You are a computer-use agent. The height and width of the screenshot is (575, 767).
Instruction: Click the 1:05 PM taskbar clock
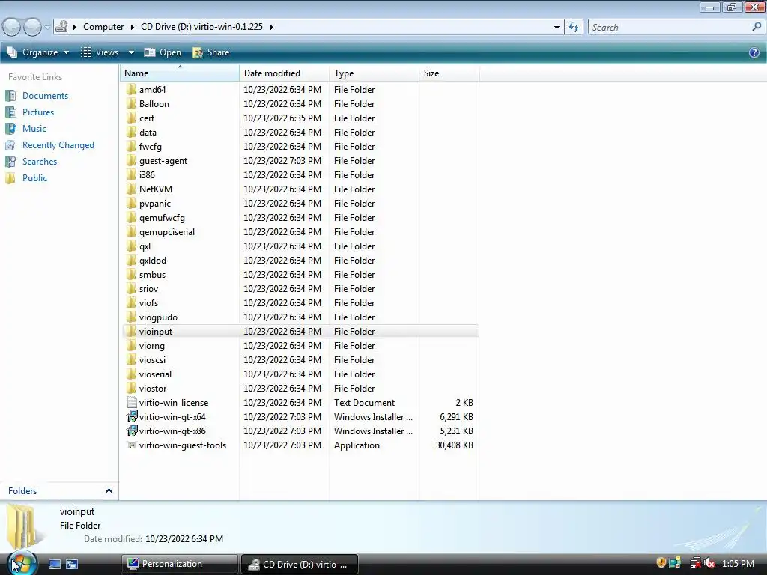(x=738, y=563)
